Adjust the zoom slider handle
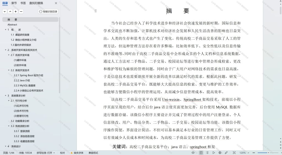The image size is (282, 155). pos(268,153)
